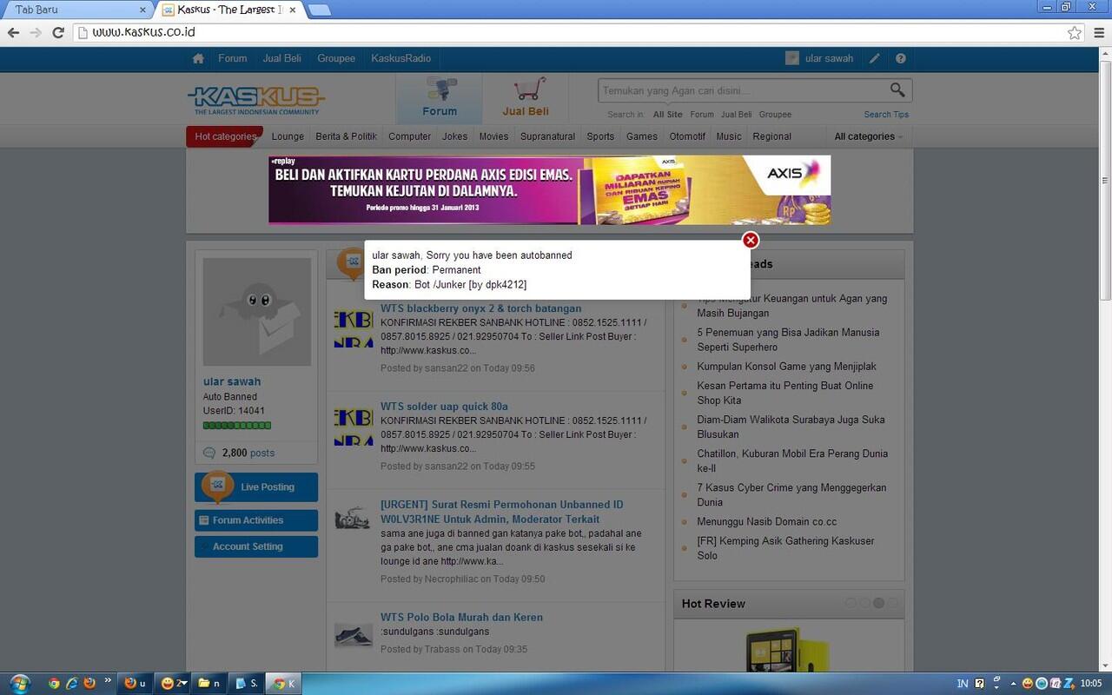
Task: Click the search magnifier icon
Action: tap(897, 89)
